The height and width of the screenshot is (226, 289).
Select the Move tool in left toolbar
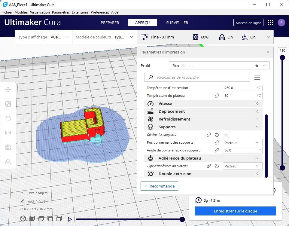8,90
